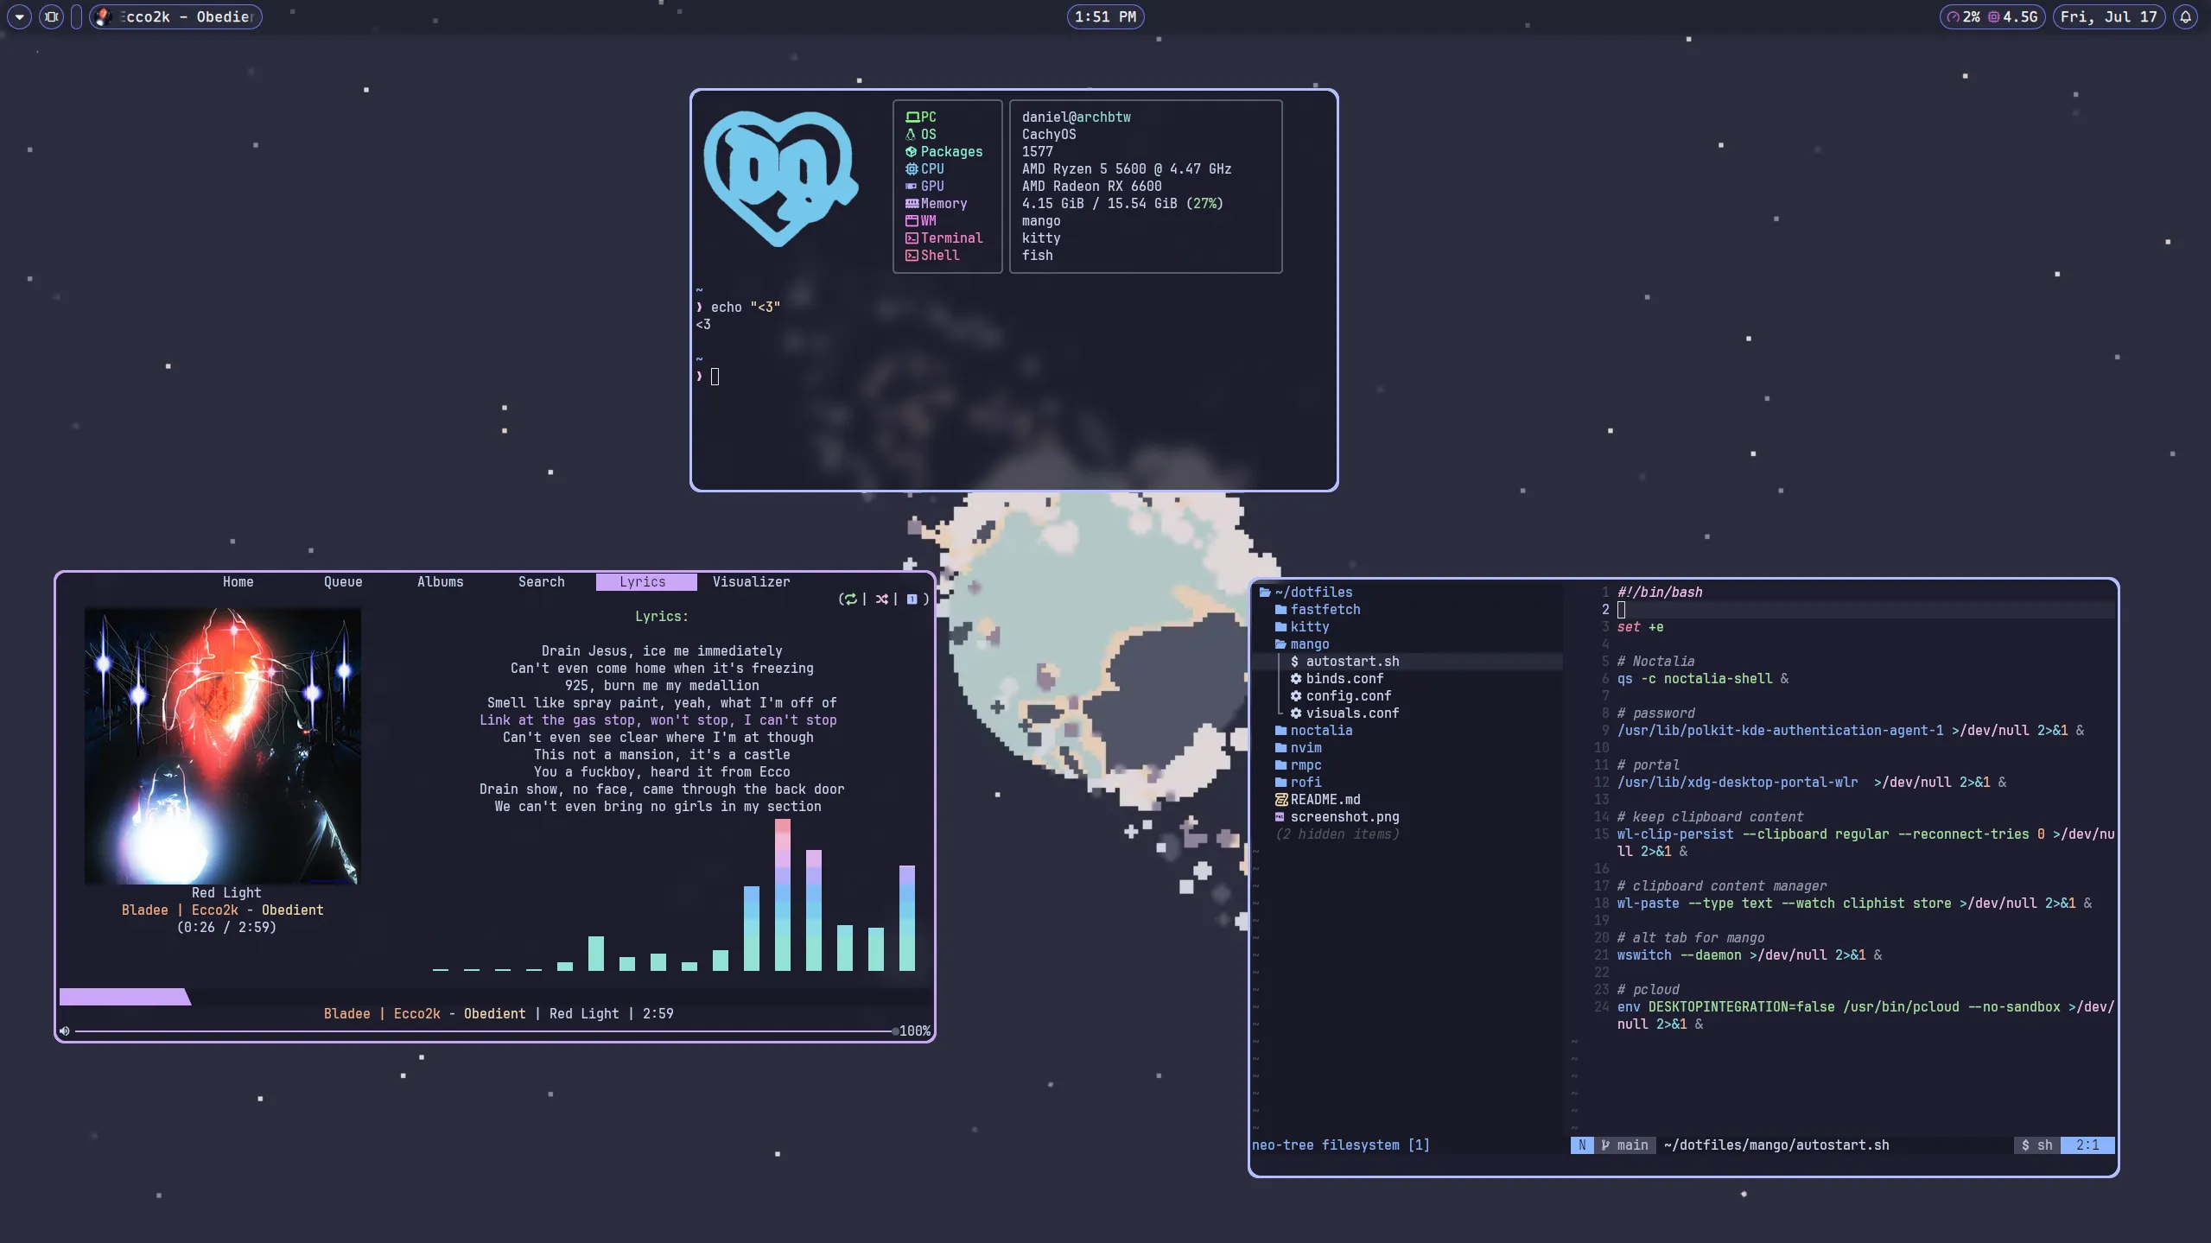Click the 1:51 PM clock in the top bar
The width and height of the screenshot is (2211, 1243).
(x=1105, y=16)
